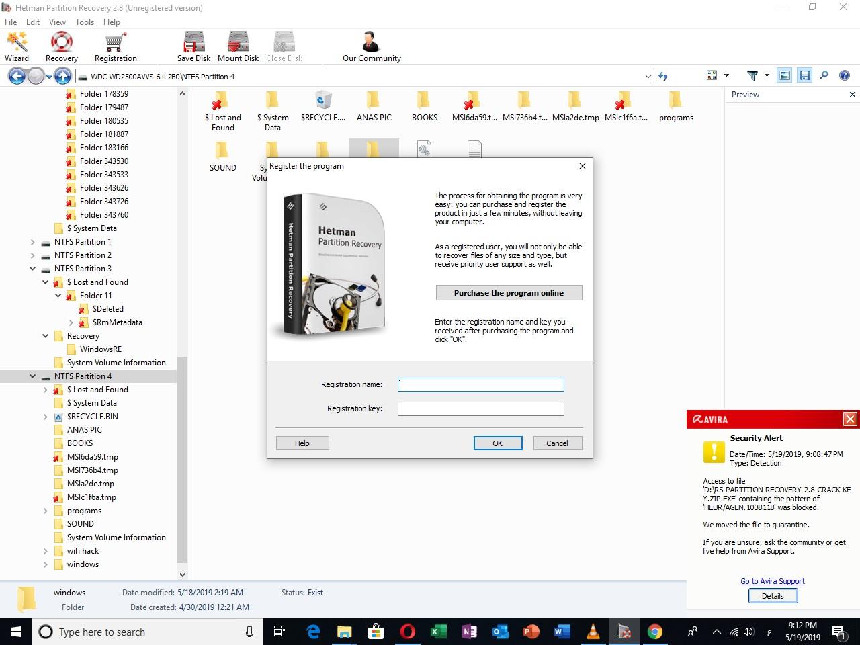Focus the Registration name field
The height and width of the screenshot is (645, 860).
tap(480, 384)
